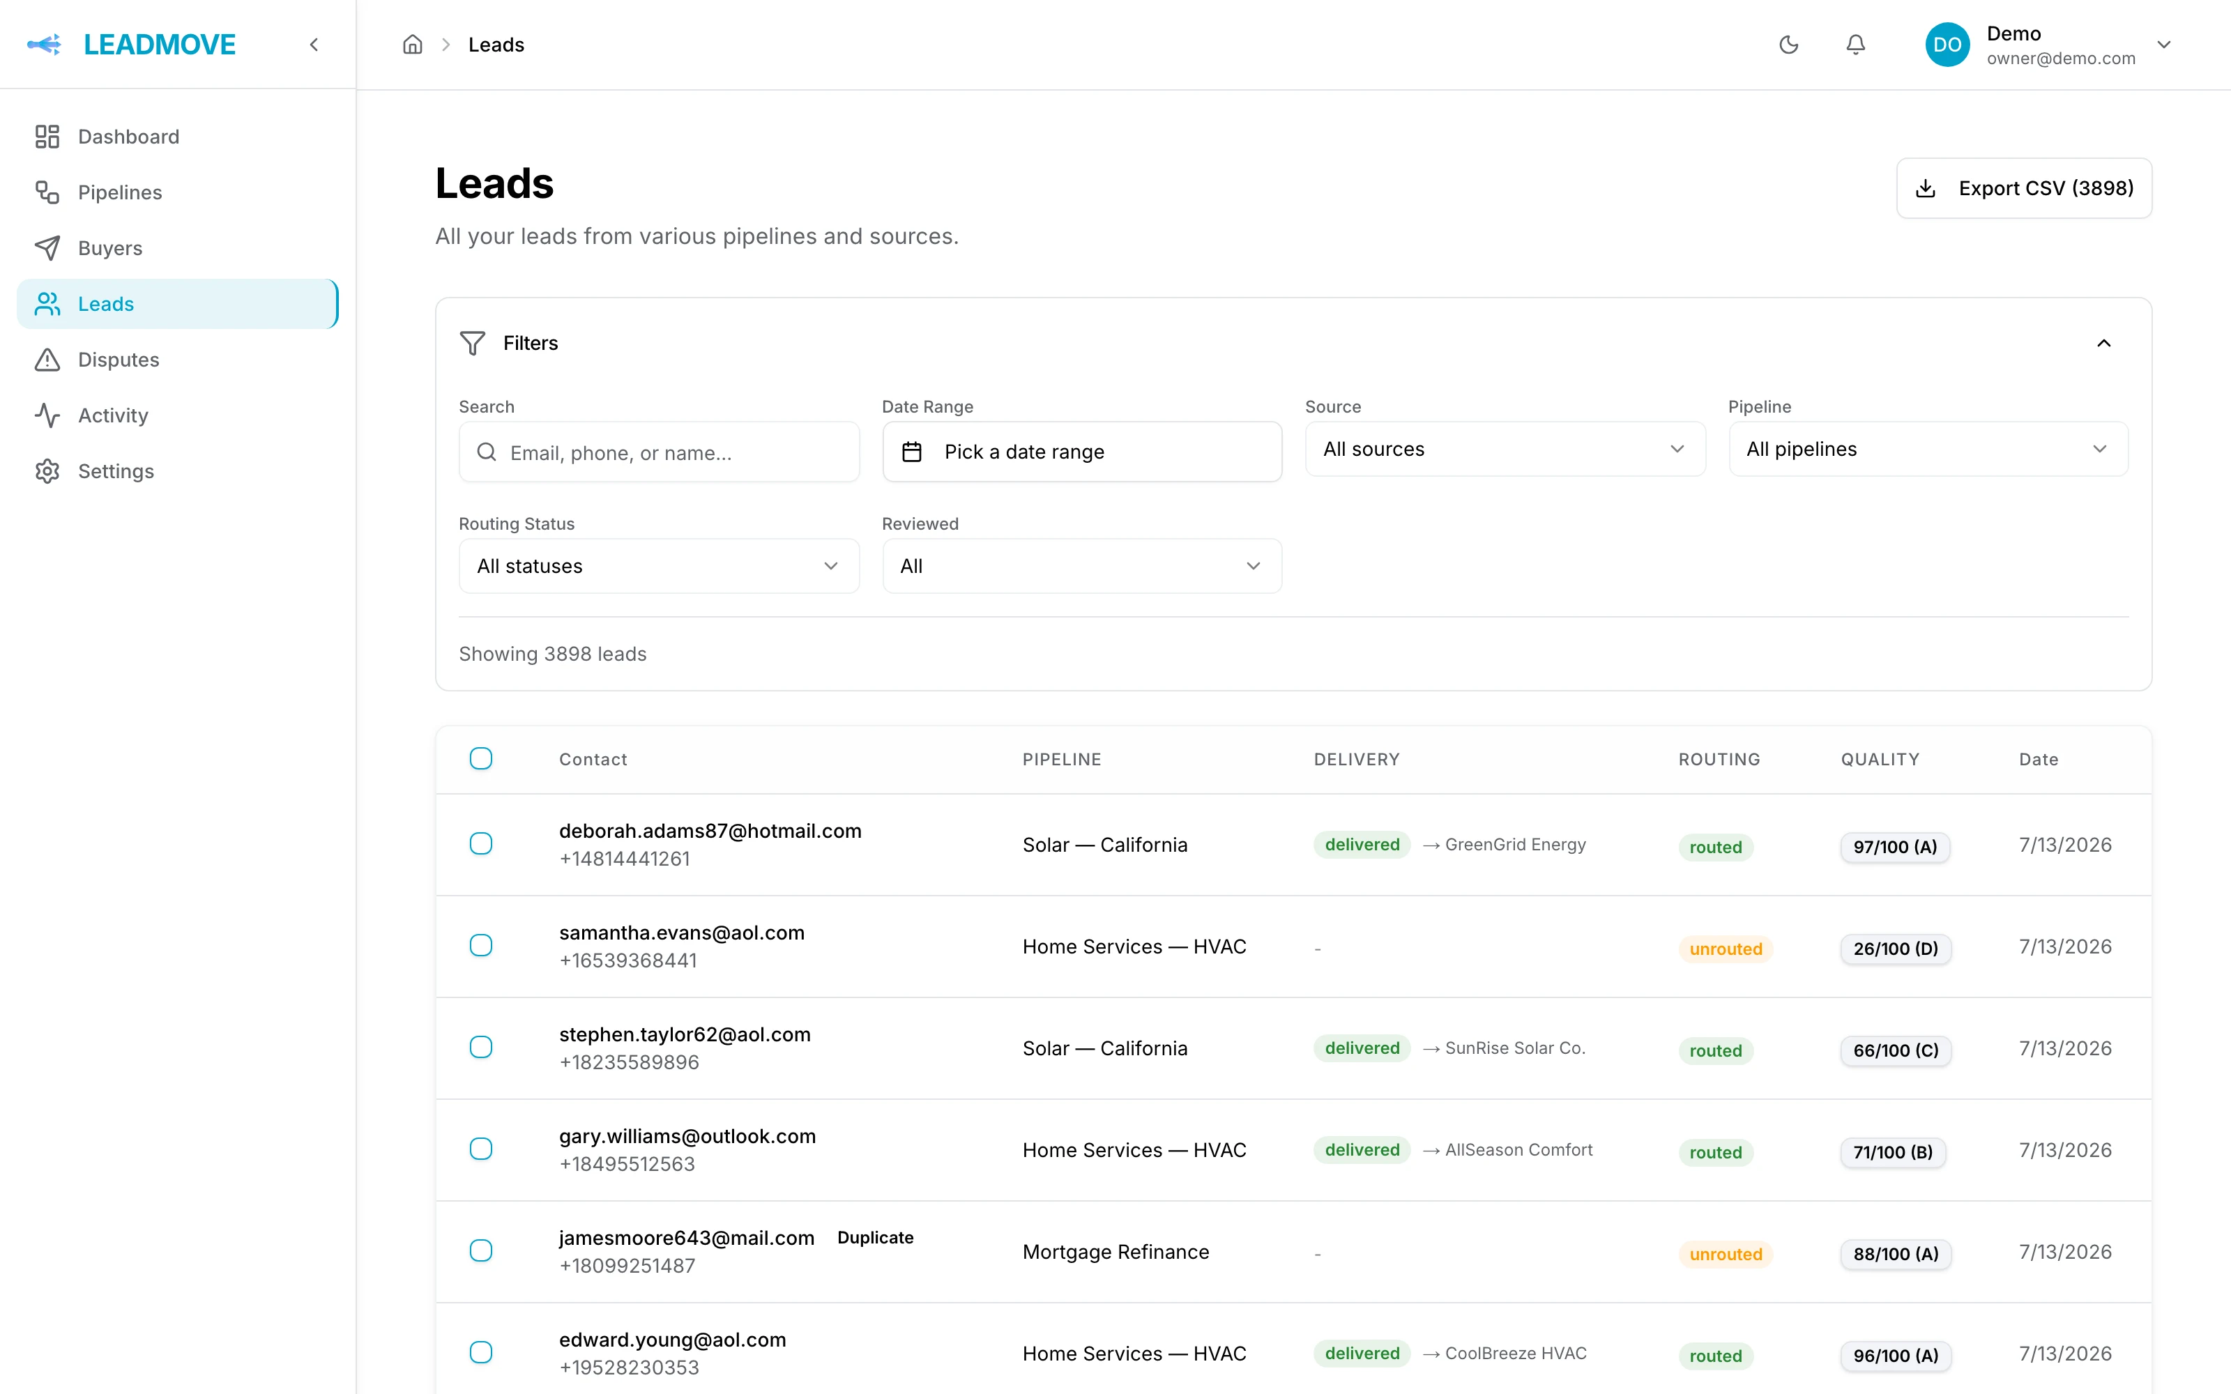Click the Disputes warning triangle icon
This screenshot has height=1394, width=2231.
[47, 360]
